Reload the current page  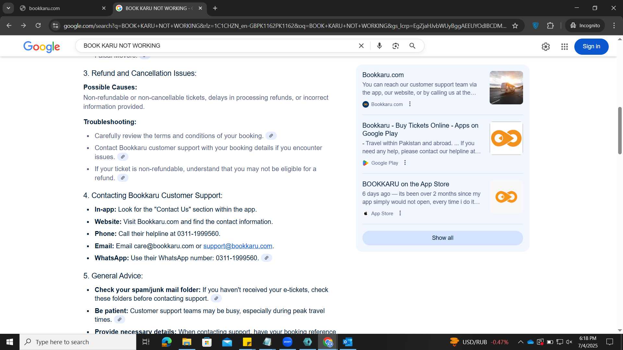click(38, 26)
